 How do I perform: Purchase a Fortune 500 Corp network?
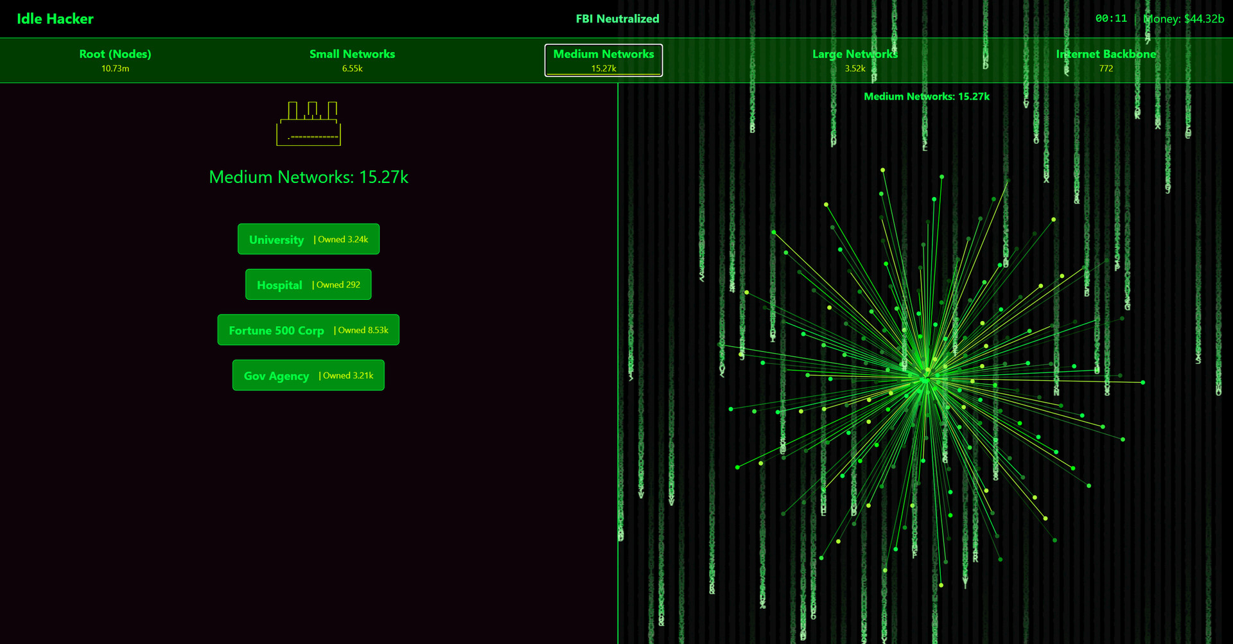(308, 330)
